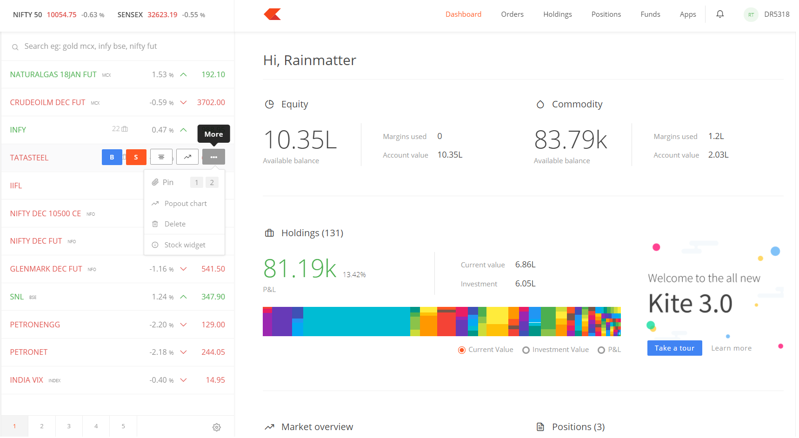Image resolution: width=799 pixels, height=438 pixels.
Task: Open TATASTEEL market depth icon
Action: (x=162, y=158)
